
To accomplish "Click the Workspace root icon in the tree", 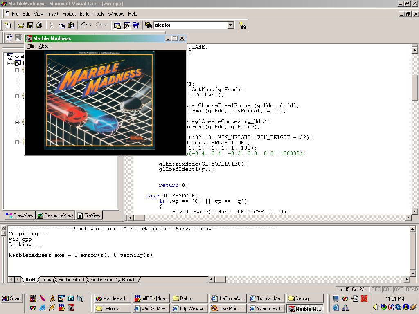I will coord(10,56).
